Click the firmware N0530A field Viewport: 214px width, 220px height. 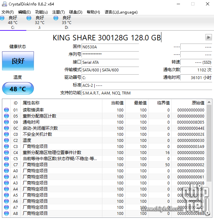(x=110, y=47)
